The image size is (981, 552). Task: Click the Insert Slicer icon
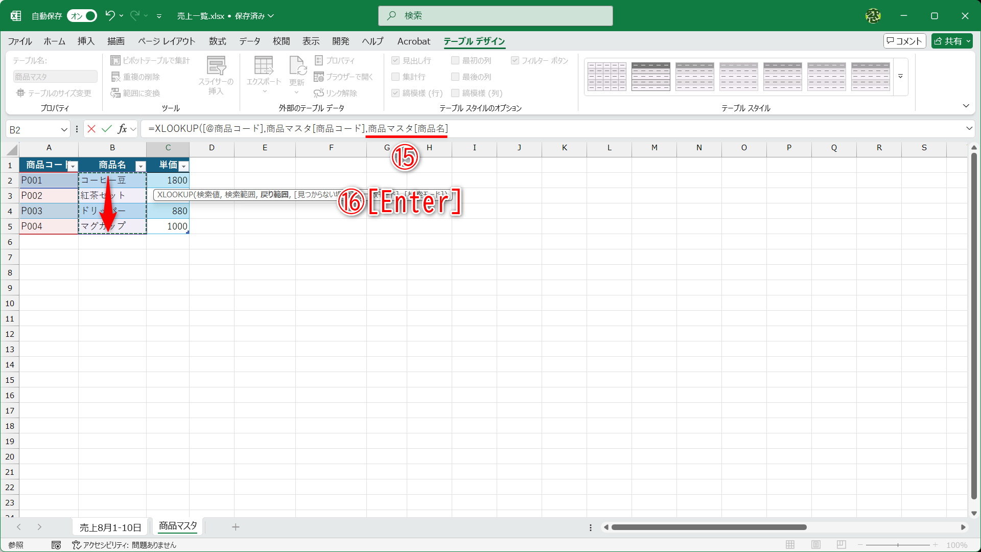pos(216,66)
